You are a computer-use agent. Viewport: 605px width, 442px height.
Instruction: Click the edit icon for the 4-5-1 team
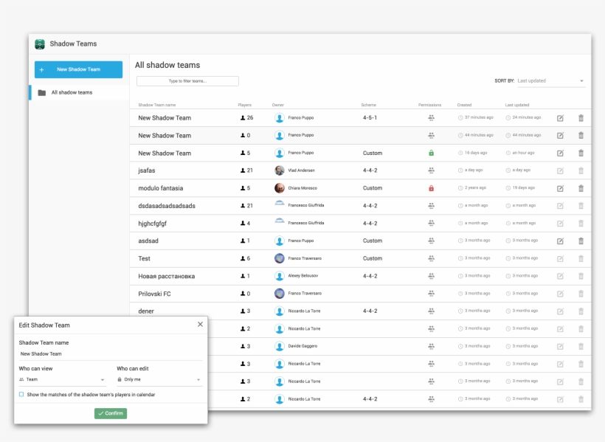560,118
